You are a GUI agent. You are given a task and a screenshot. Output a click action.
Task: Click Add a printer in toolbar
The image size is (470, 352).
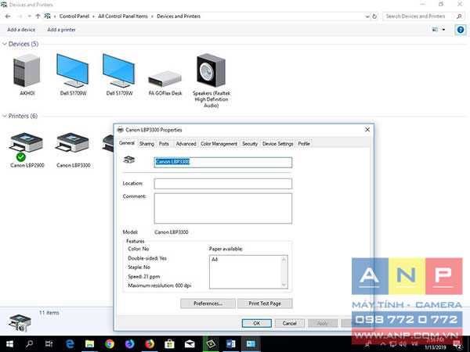(x=61, y=30)
